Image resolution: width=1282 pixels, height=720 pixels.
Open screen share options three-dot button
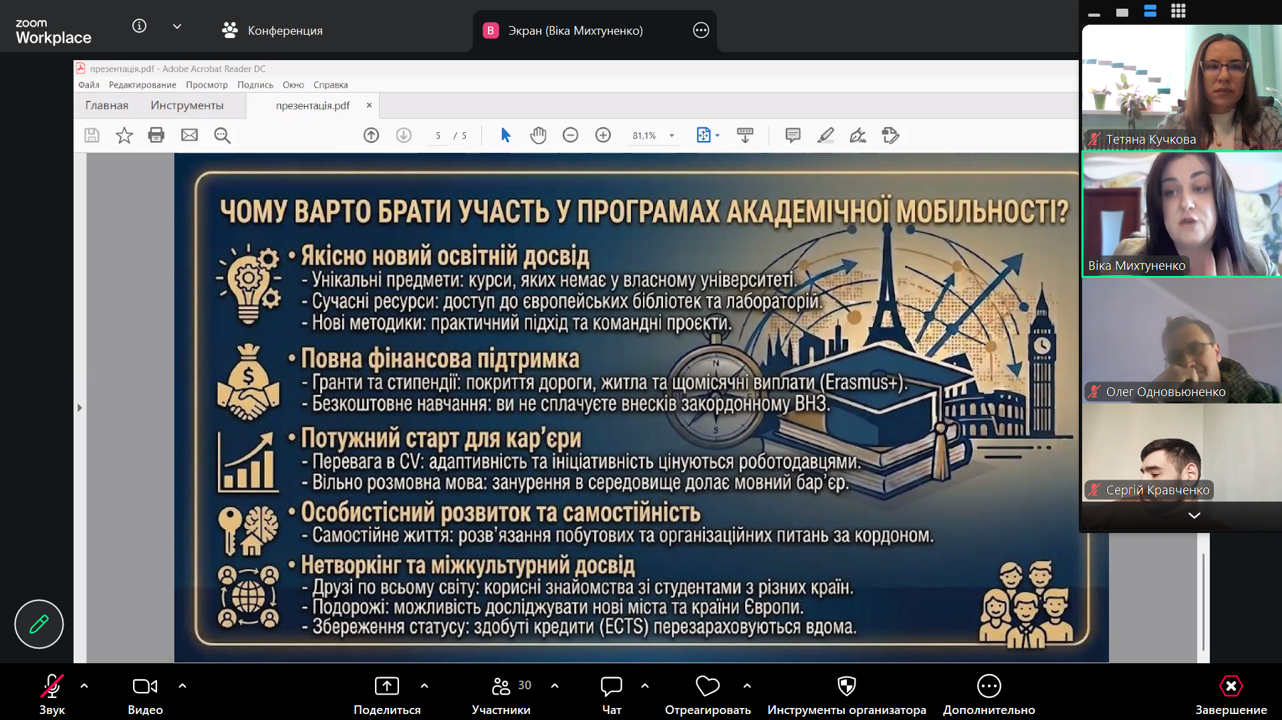tap(700, 30)
